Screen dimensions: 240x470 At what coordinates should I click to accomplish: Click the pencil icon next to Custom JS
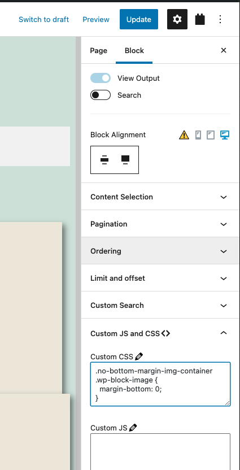(x=133, y=428)
